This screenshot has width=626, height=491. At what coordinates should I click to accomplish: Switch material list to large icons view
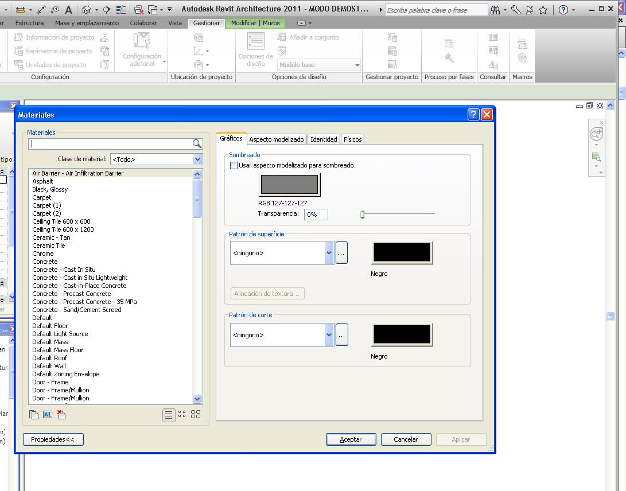(x=196, y=414)
